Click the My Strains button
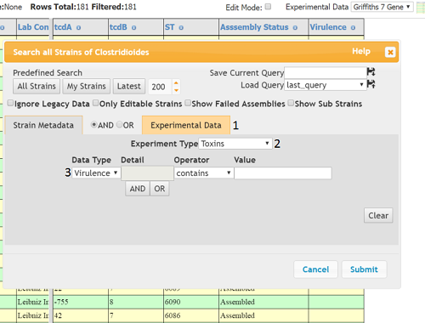 click(x=87, y=86)
